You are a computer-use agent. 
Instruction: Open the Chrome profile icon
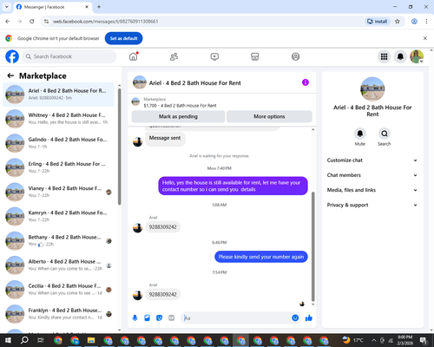414,22
